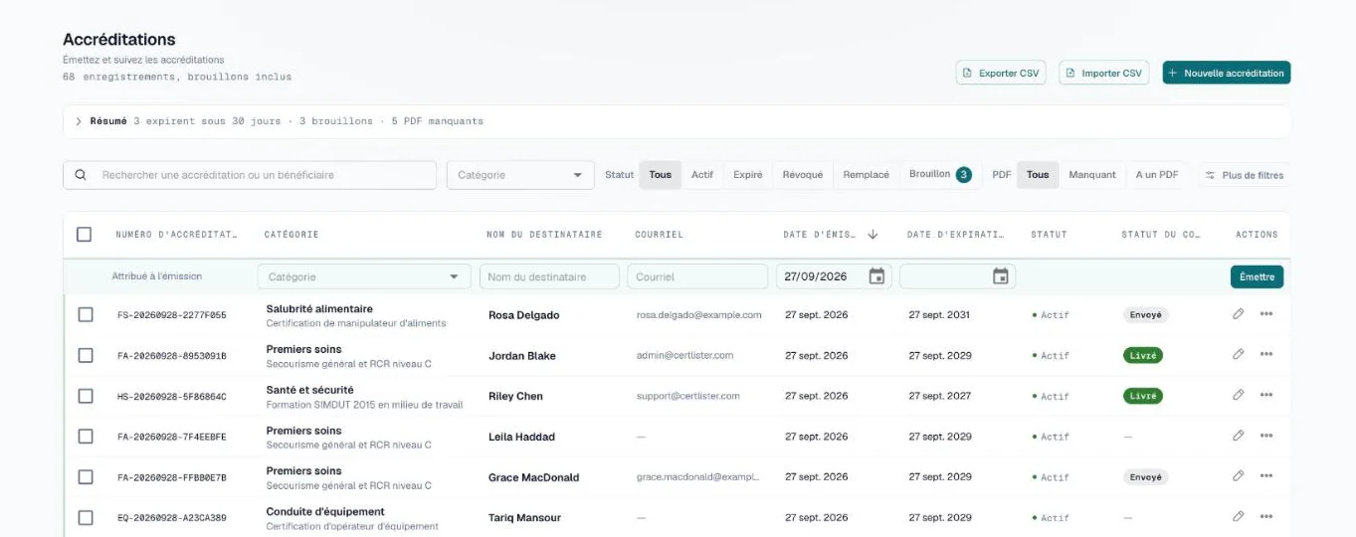The image size is (1356, 537).
Task: Open three-dot actions for Tariq Mansour
Action: point(1266,517)
